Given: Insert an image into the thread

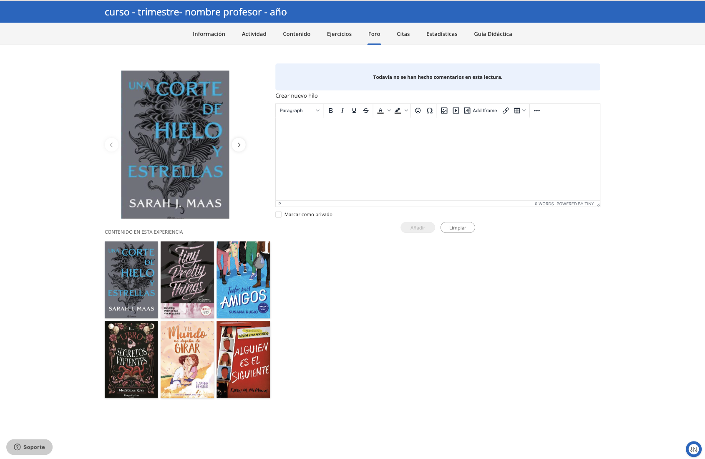Looking at the screenshot, I should (x=444, y=111).
